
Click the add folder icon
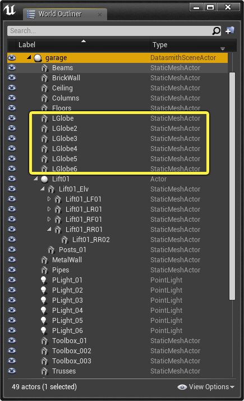[230, 30]
